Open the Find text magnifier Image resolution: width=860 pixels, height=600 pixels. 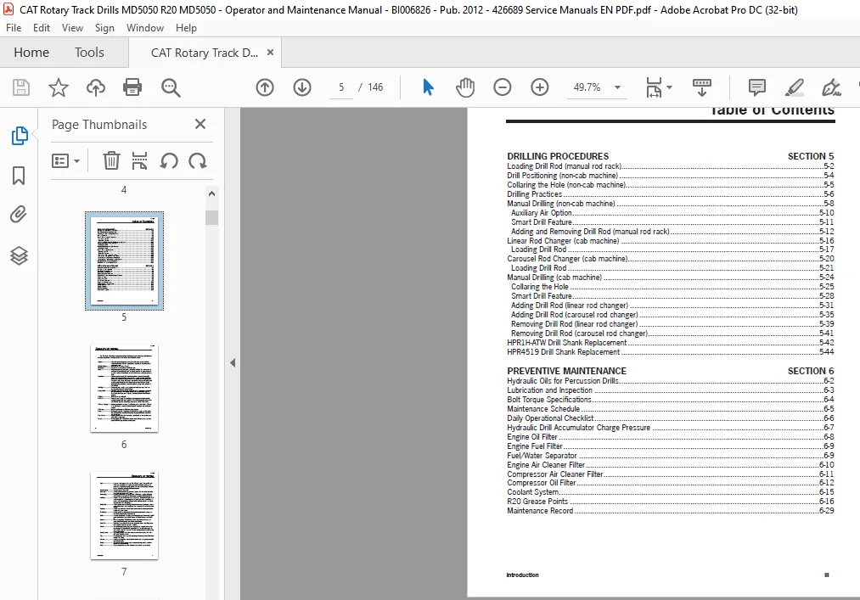click(x=171, y=87)
